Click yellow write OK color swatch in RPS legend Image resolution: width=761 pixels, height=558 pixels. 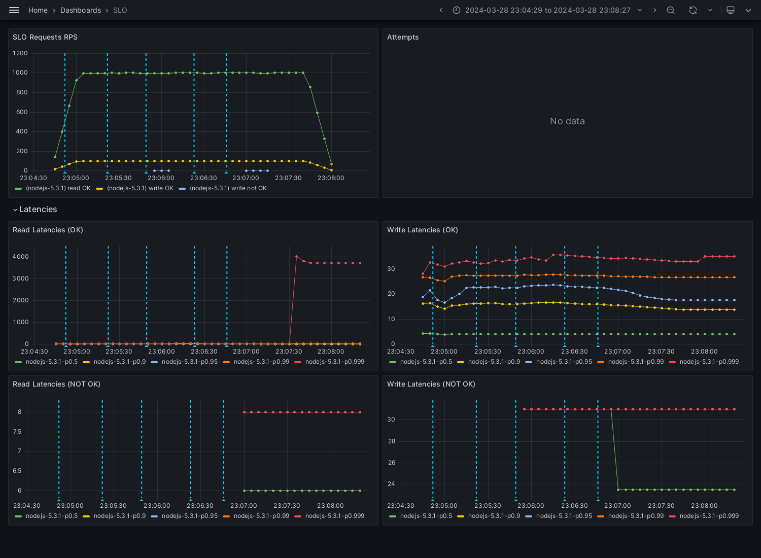99,189
